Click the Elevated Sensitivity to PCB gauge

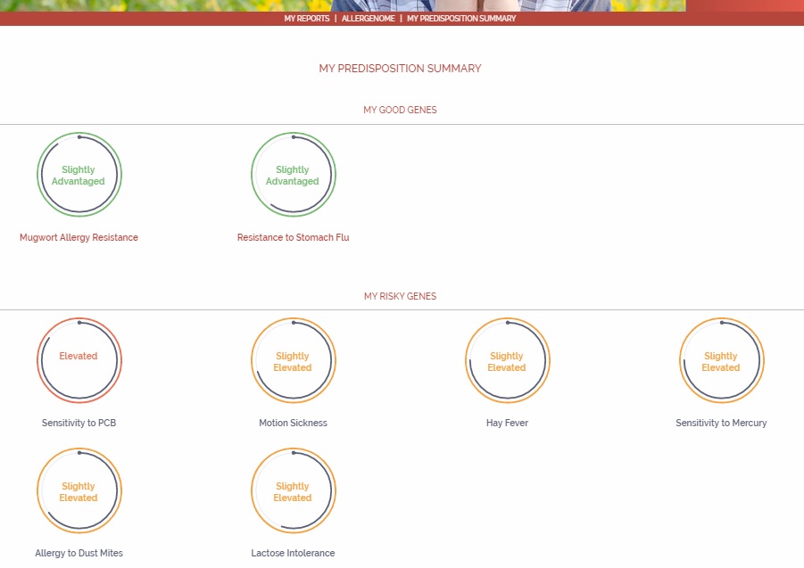click(79, 360)
